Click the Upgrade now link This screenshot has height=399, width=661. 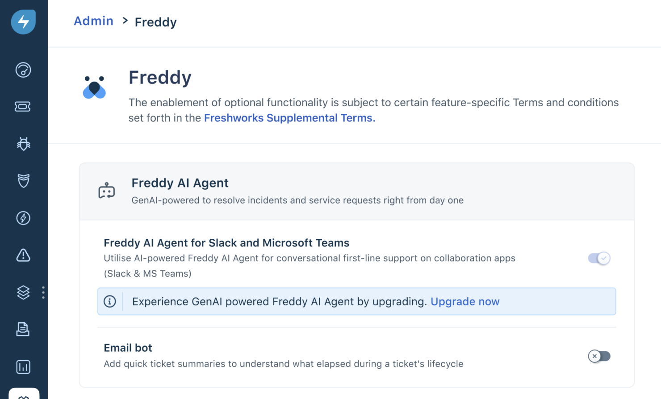pos(465,301)
